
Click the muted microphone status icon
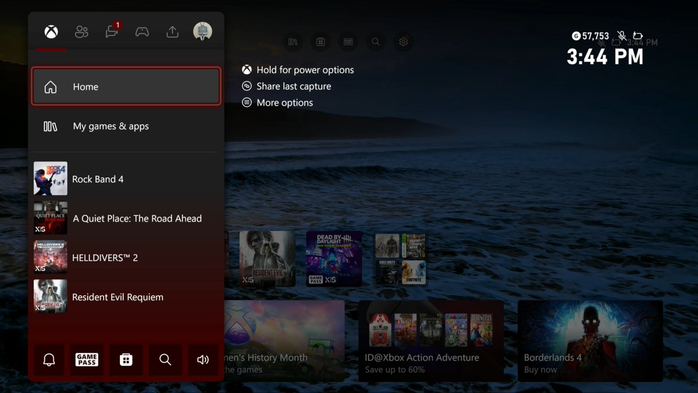(x=622, y=36)
